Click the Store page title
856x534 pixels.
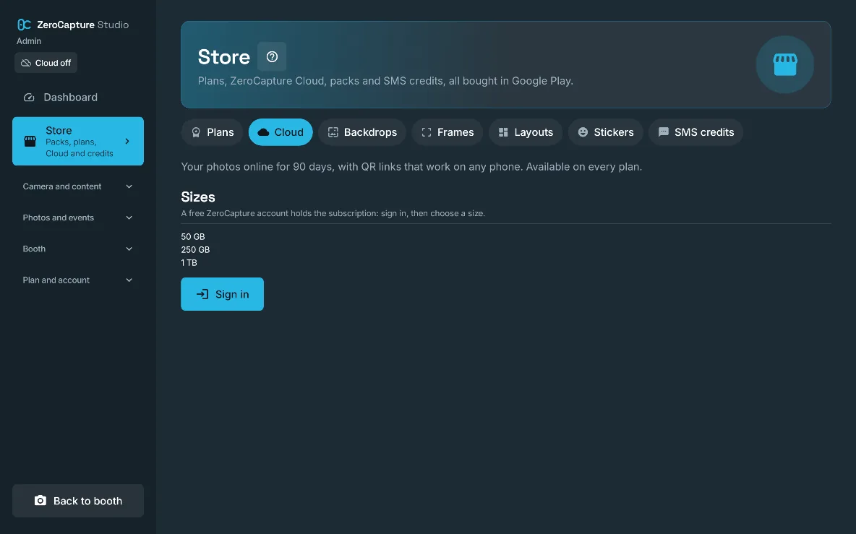[224, 57]
